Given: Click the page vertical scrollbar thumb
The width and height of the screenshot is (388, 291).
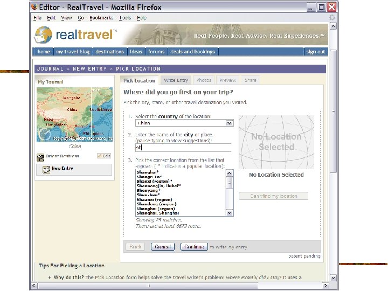Looking at the screenshot, I should [x=334, y=112].
